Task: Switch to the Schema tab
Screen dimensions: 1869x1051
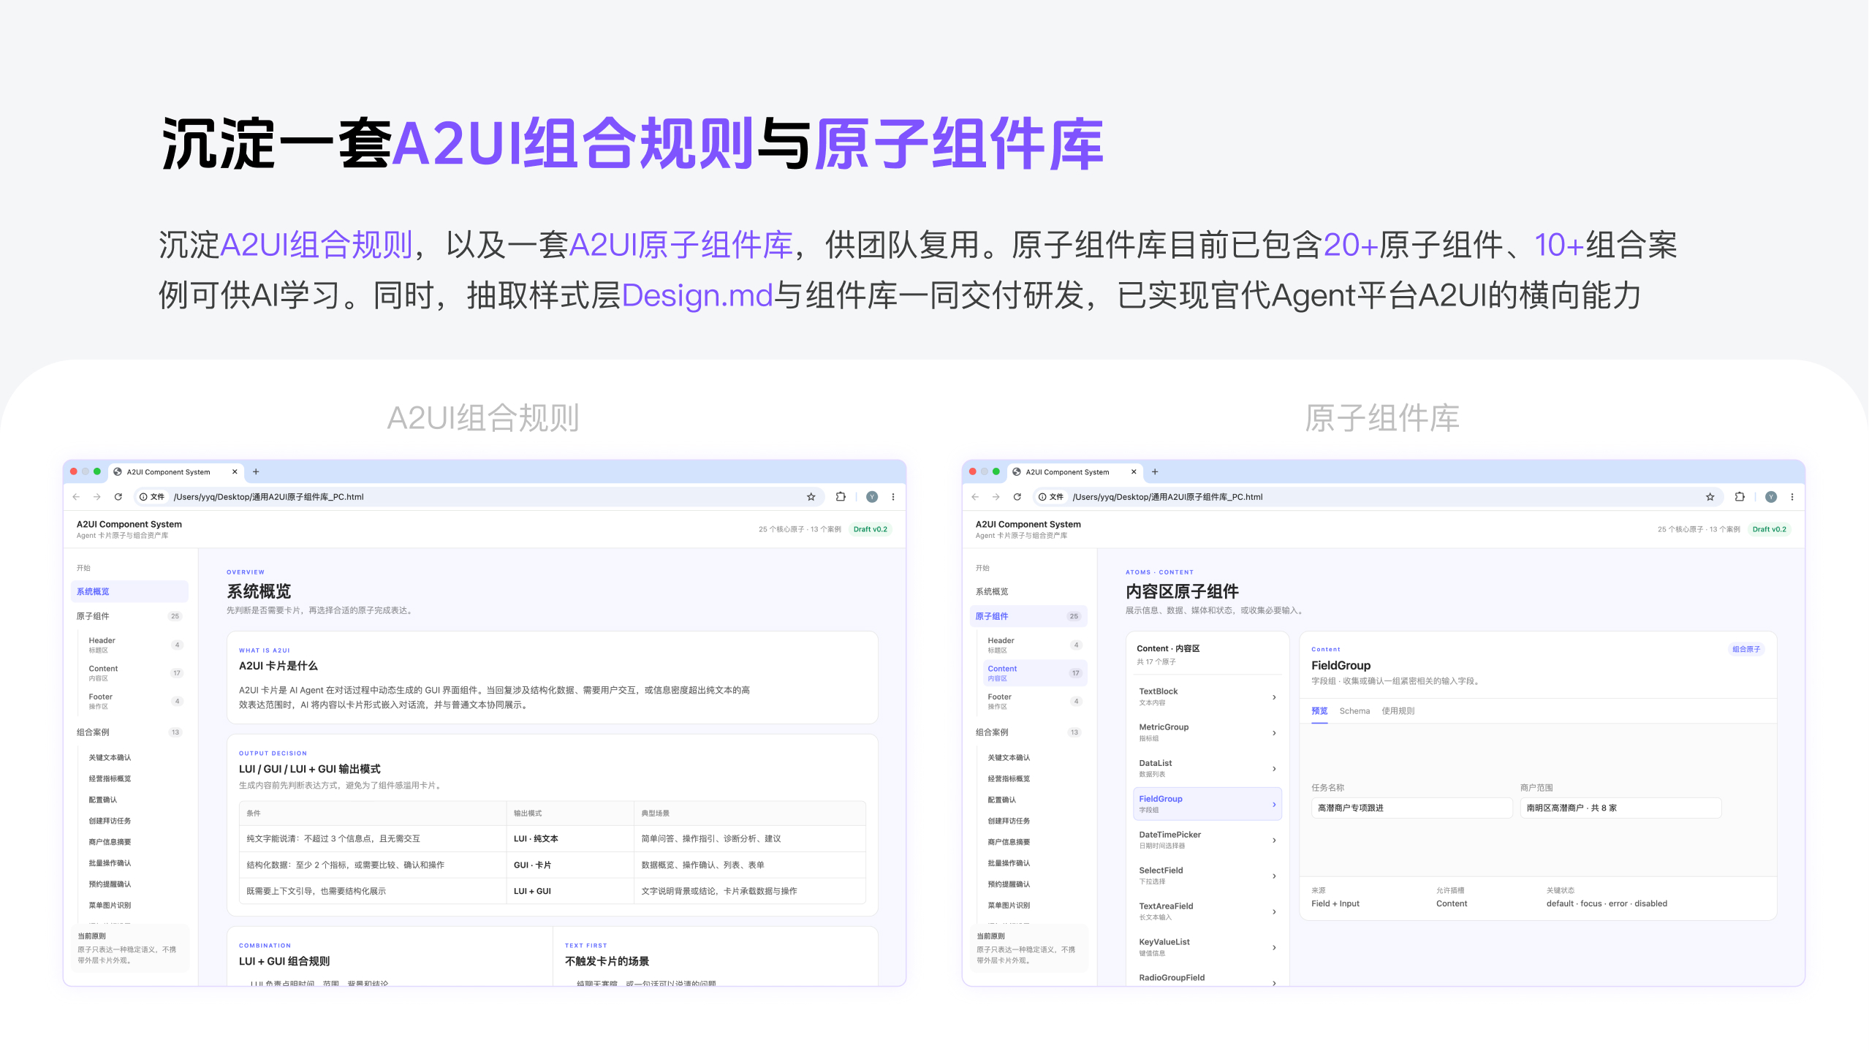Action: tap(1354, 711)
